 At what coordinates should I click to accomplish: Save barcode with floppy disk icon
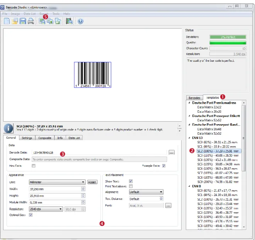(23, 21)
